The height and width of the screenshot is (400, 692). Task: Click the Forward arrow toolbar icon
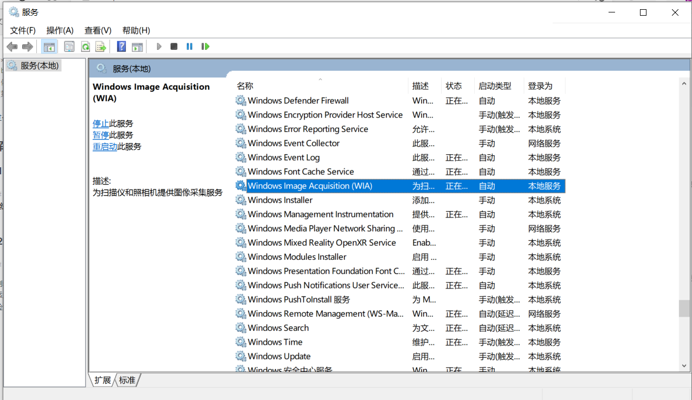pos(28,47)
